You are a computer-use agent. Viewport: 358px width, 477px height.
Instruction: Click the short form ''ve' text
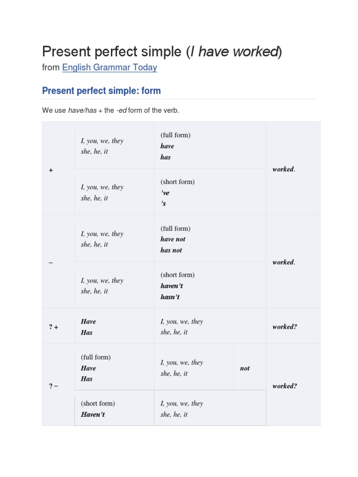(x=165, y=193)
